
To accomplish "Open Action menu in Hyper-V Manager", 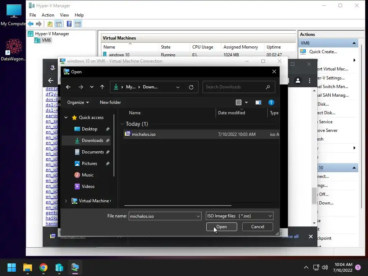I will (x=48, y=15).
